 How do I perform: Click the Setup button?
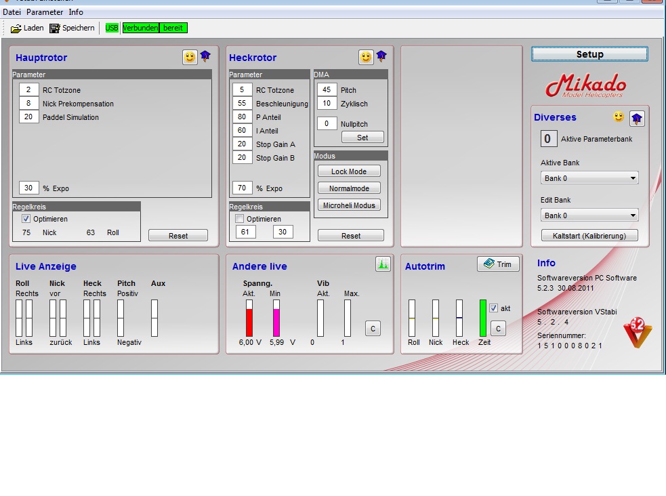tap(589, 54)
